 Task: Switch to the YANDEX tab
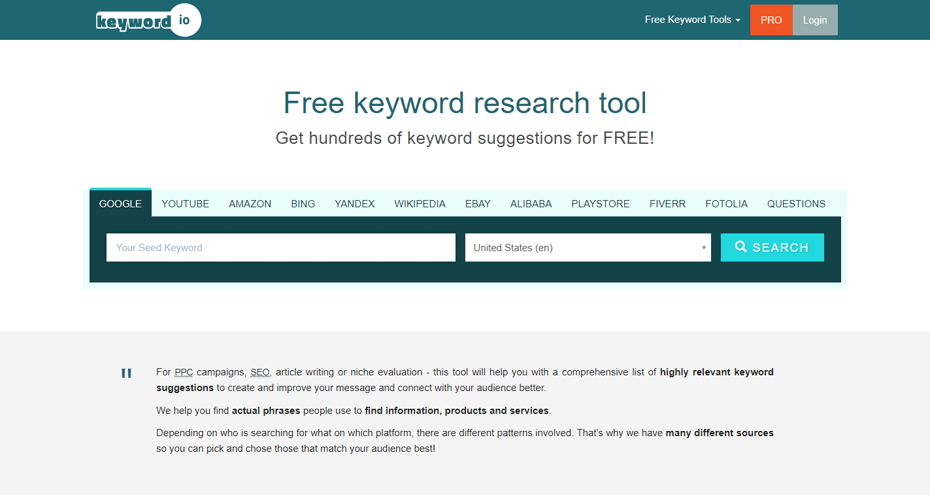pos(355,203)
